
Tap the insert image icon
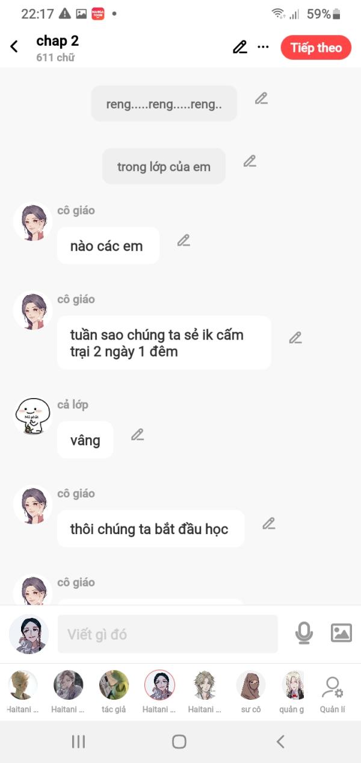(341, 633)
